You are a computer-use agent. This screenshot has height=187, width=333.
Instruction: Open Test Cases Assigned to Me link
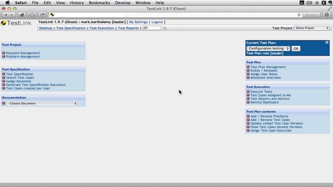[271, 95]
